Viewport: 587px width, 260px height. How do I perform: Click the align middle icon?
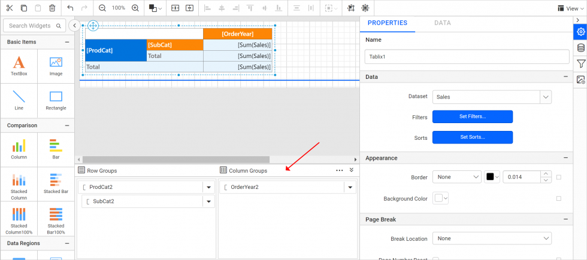(264, 8)
